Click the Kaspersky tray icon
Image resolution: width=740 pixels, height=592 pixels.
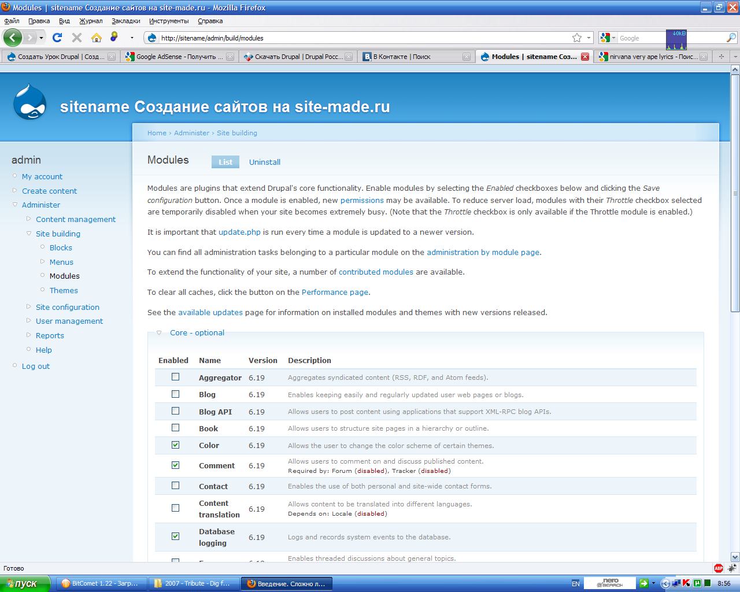coord(686,583)
